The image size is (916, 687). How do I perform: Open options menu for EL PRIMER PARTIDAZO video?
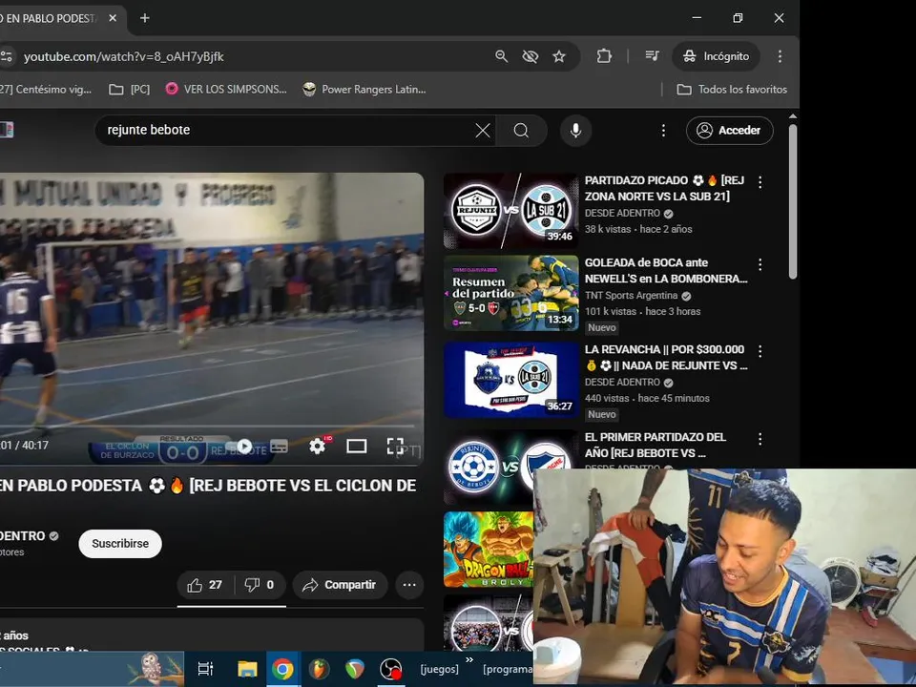point(760,439)
